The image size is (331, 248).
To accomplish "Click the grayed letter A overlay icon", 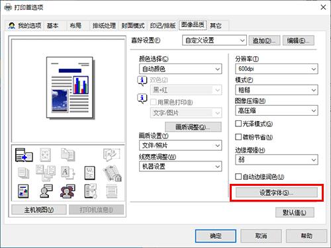I will point(68,173).
